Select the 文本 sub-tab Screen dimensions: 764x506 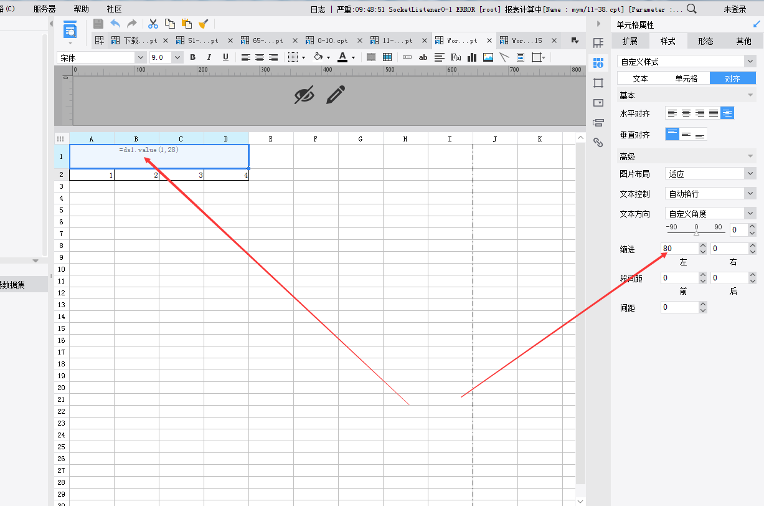click(x=640, y=79)
